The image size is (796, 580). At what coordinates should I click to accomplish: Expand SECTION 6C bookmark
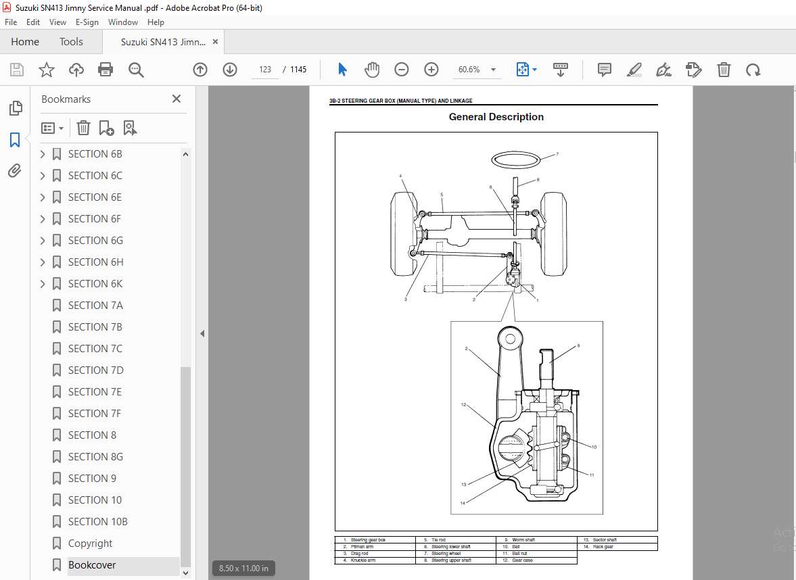pos(43,176)
